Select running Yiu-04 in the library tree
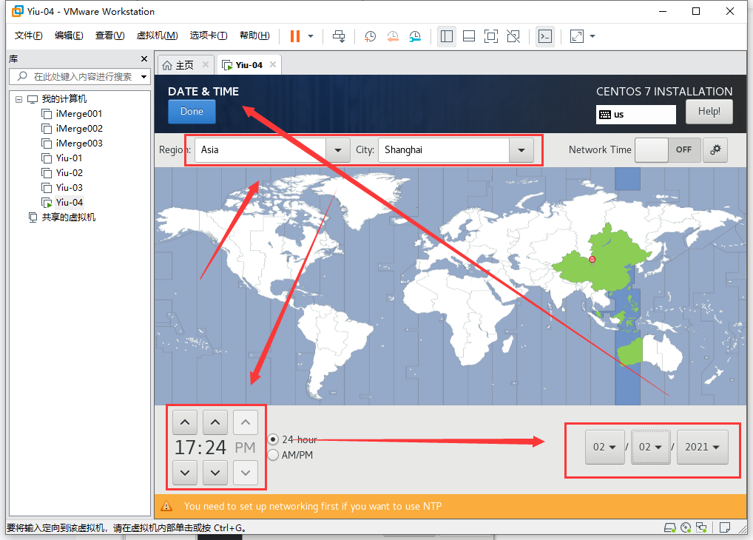Screen dimensions: 753x540 (x=62, y=203)
